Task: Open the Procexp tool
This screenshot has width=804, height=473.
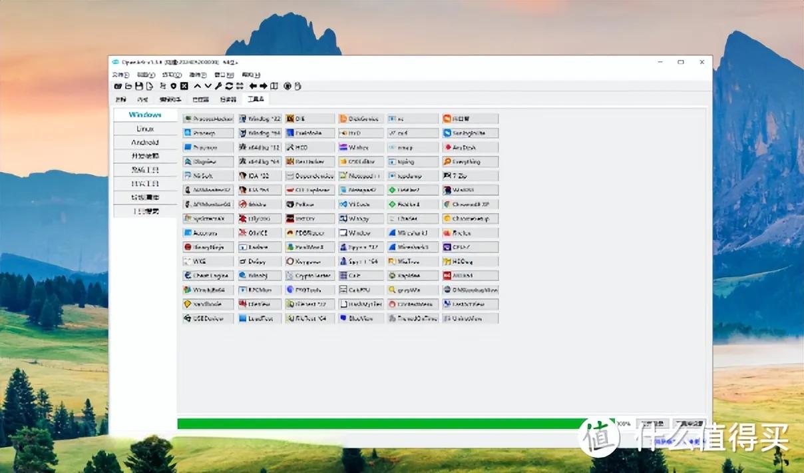Action: (x=208, y=133)
